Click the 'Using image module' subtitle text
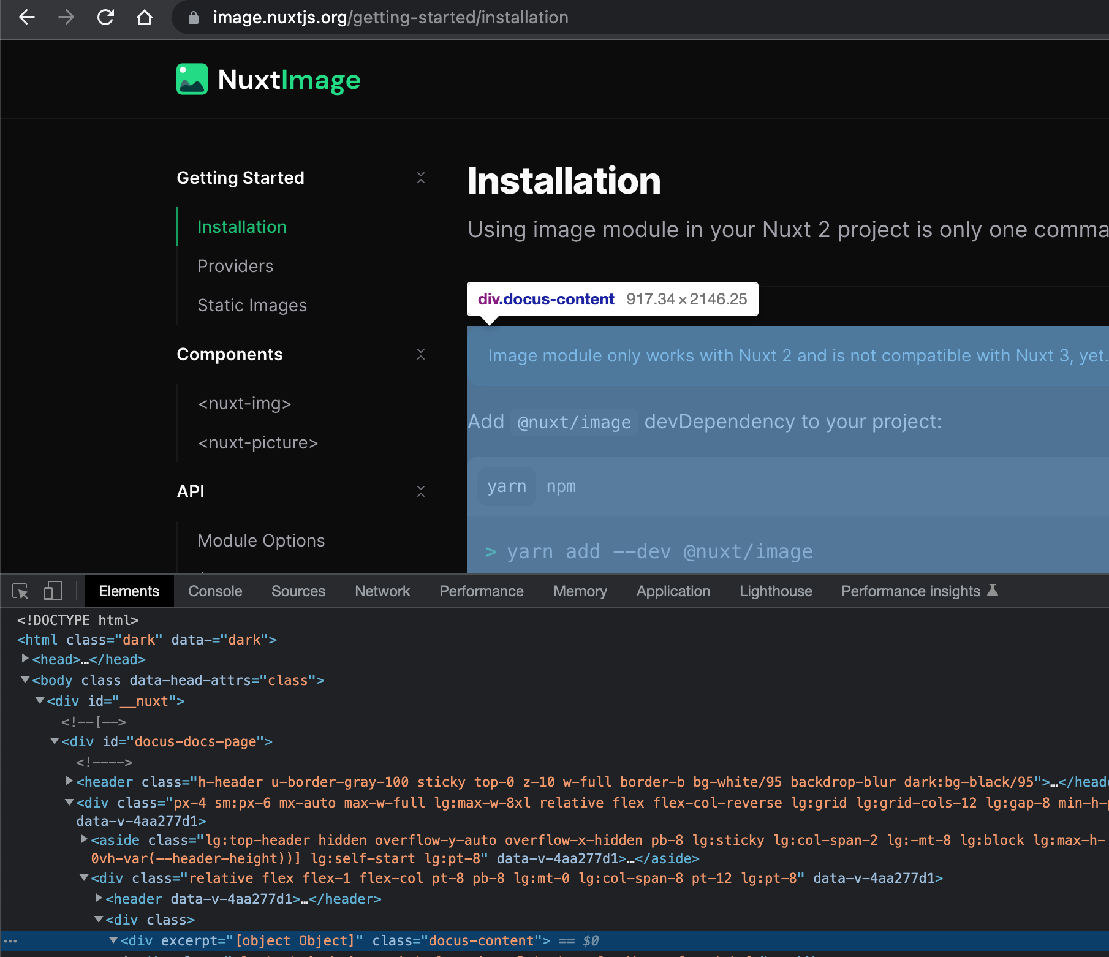Image resolution: width=1109 pixels, height=957 pixels. (x=788, y=230)
